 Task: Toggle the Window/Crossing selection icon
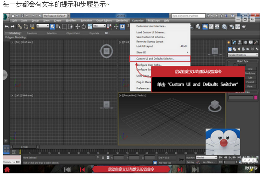pyautogui.click(x=71, y=27)
